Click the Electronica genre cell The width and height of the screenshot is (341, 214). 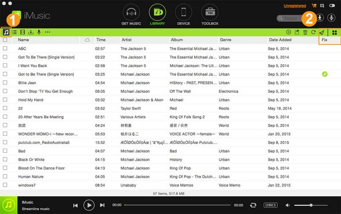228,91
